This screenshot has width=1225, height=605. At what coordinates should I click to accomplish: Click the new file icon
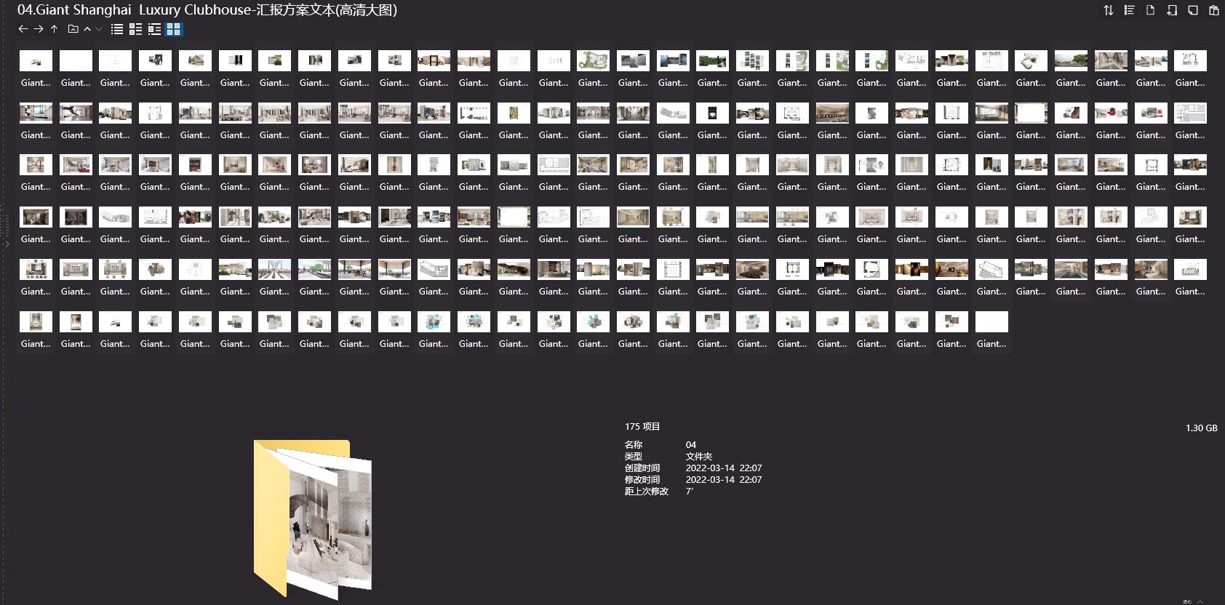(1150, 10)
